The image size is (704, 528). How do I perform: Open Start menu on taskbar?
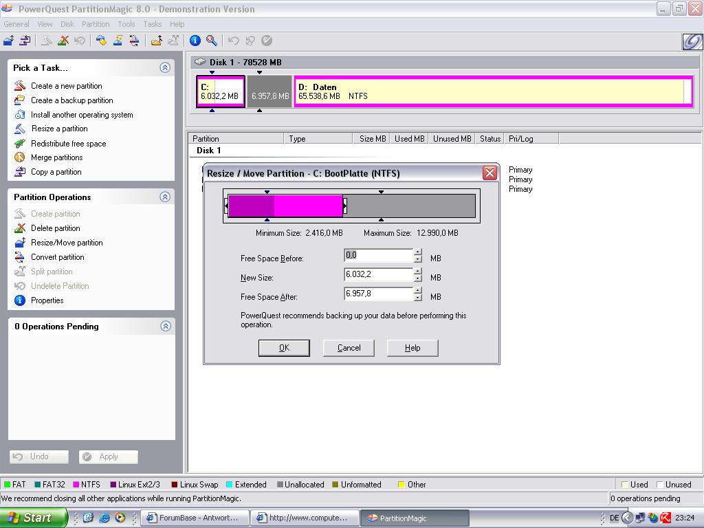pos(33,518)
